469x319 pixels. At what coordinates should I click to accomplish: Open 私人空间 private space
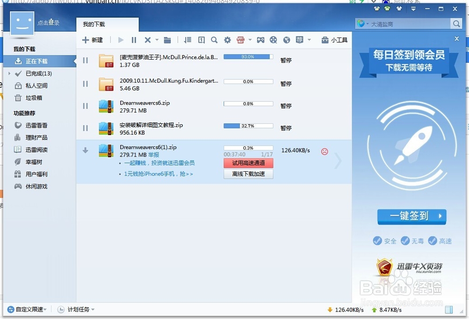[31, 85]
